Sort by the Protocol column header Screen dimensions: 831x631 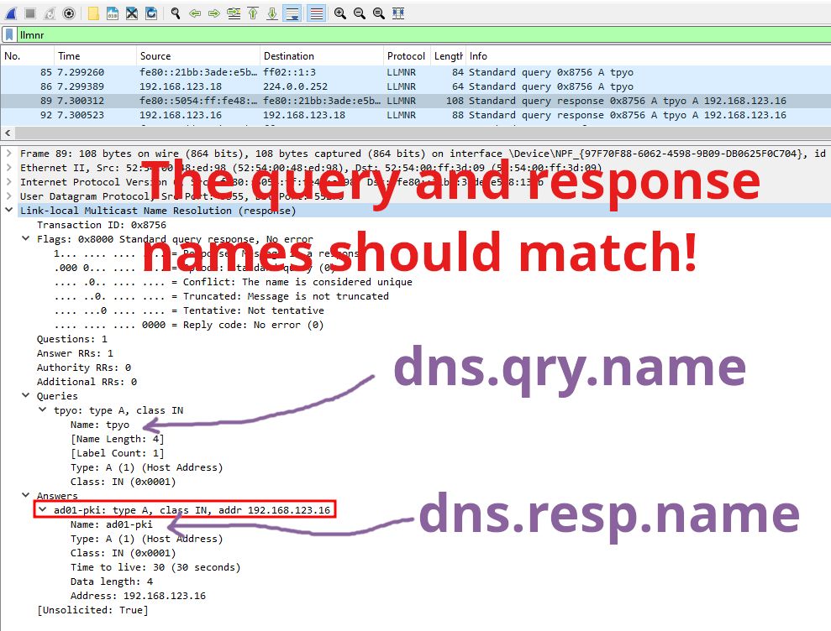coord(407,56)
